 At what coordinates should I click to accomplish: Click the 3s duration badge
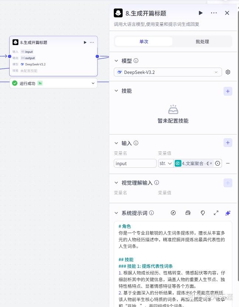coord(40,83)
